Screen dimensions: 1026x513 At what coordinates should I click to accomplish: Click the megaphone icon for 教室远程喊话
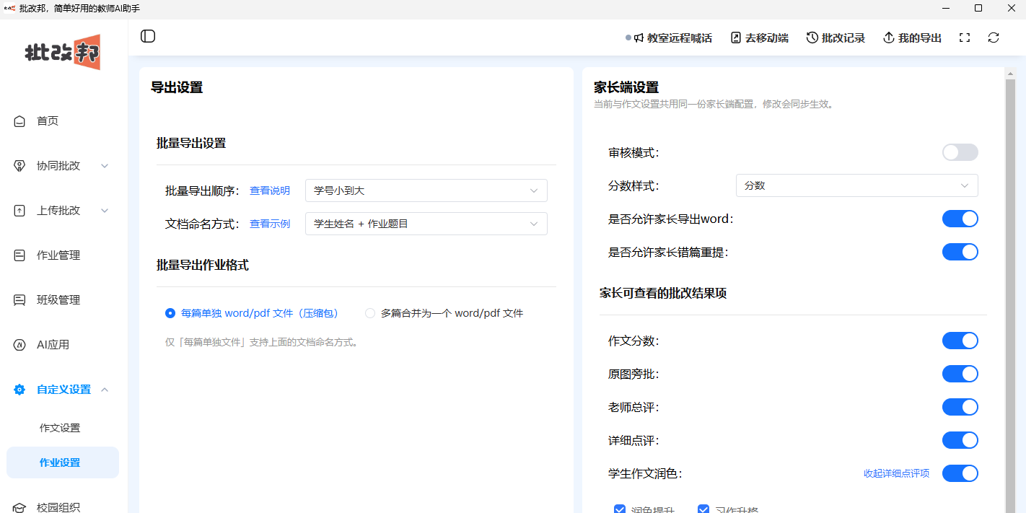tap(639, 38)
